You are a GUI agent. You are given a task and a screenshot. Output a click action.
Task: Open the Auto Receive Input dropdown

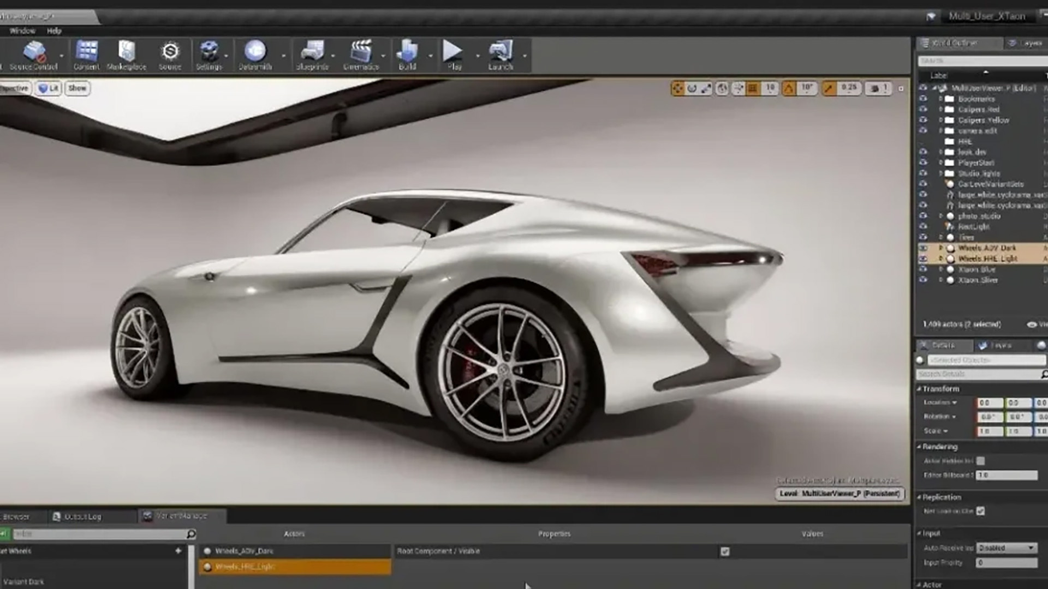point(1007,548)
